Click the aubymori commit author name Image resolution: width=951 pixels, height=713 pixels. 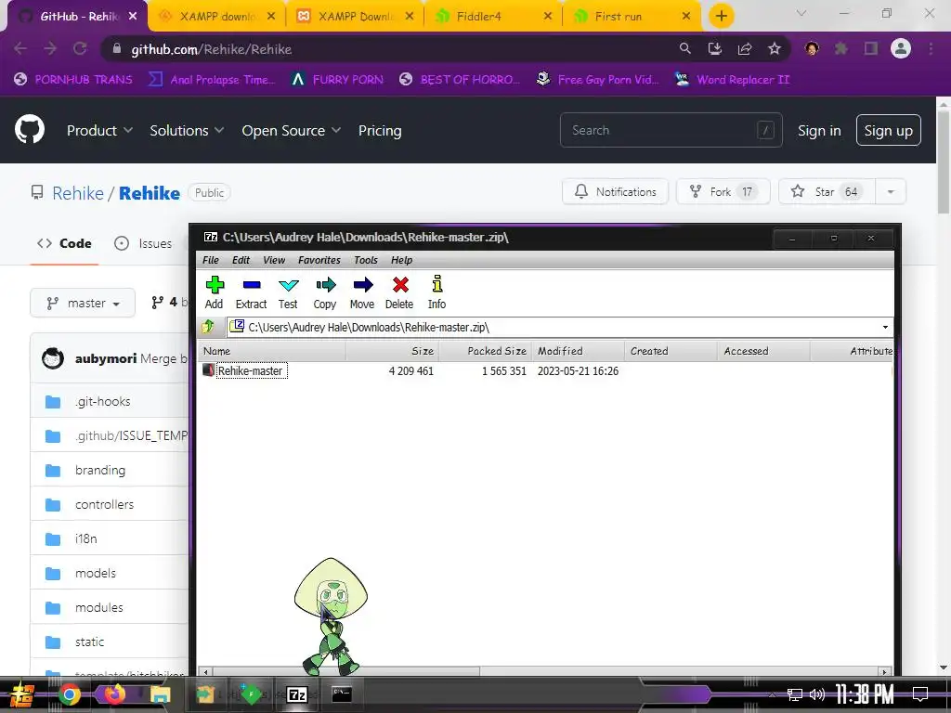click(106, 358)
